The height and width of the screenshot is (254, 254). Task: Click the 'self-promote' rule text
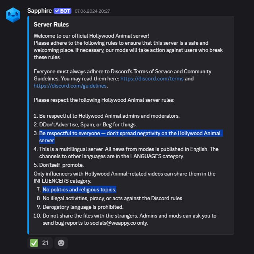click(x=62, y=164)
